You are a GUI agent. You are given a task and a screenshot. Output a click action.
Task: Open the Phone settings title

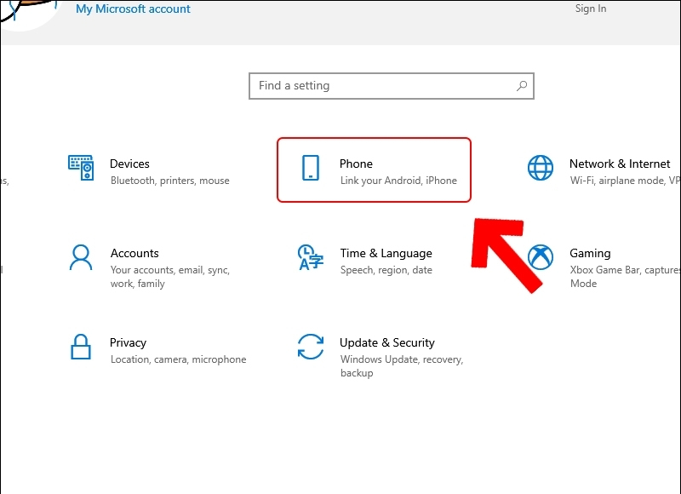coord(356,164)
